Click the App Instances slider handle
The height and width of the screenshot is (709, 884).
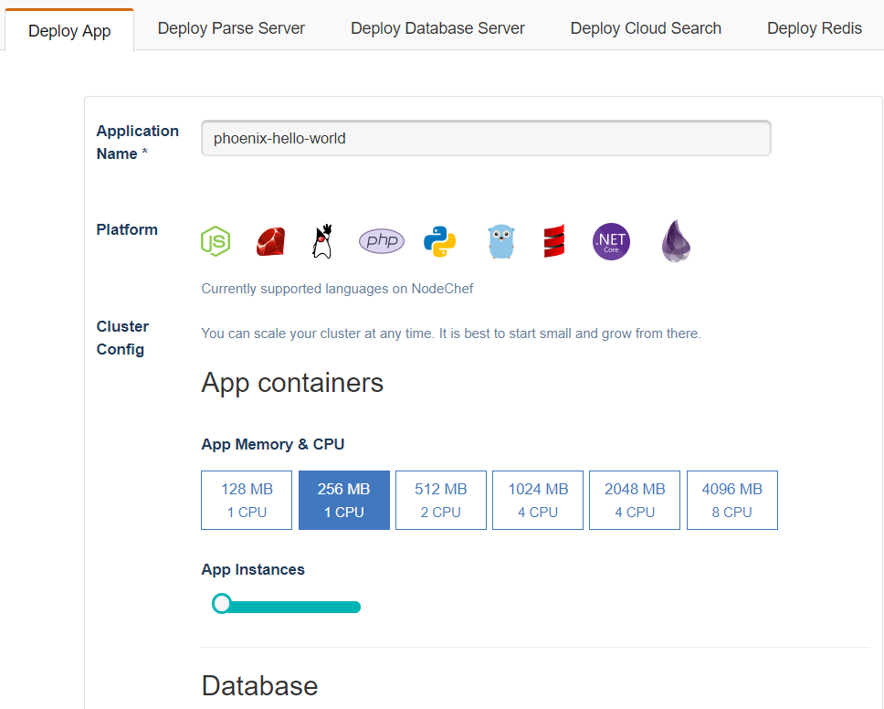click(x=221, y=604)
